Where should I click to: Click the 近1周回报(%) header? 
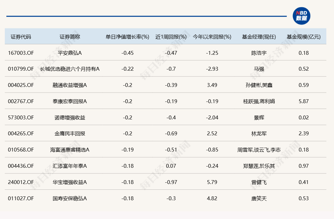click(x=171, y=37)
